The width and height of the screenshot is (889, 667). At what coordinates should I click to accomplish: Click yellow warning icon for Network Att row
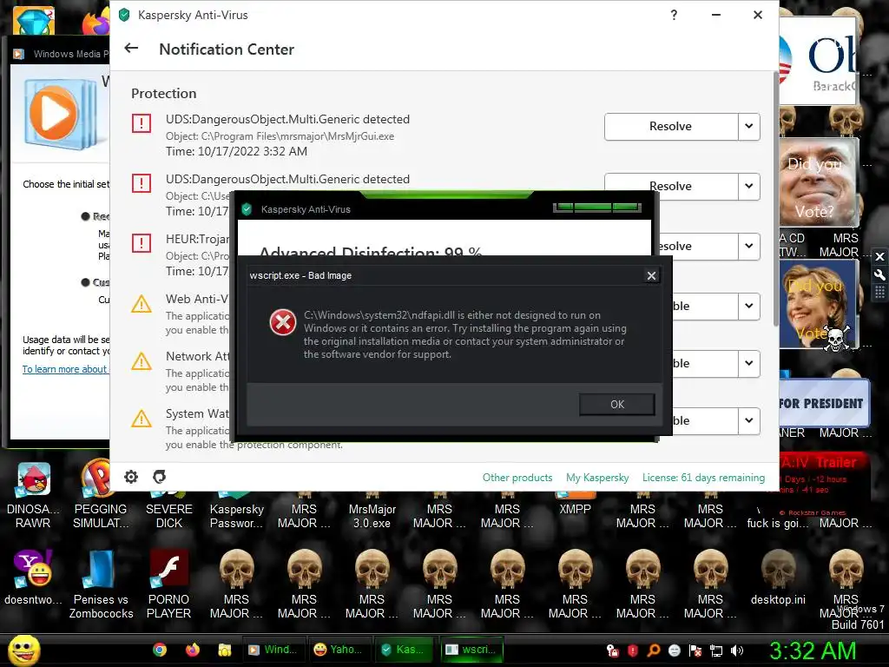142,361
